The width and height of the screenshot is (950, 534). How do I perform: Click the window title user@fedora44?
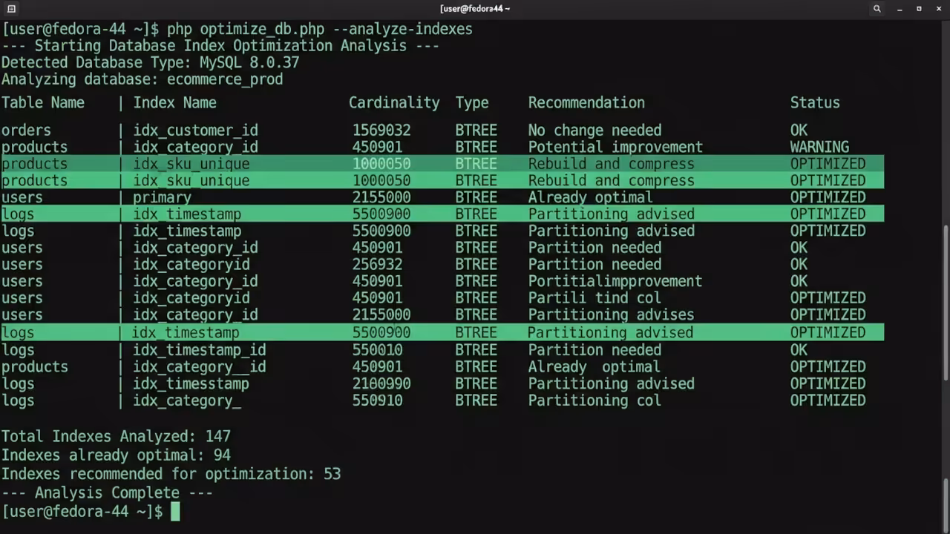tap(475, 9)
